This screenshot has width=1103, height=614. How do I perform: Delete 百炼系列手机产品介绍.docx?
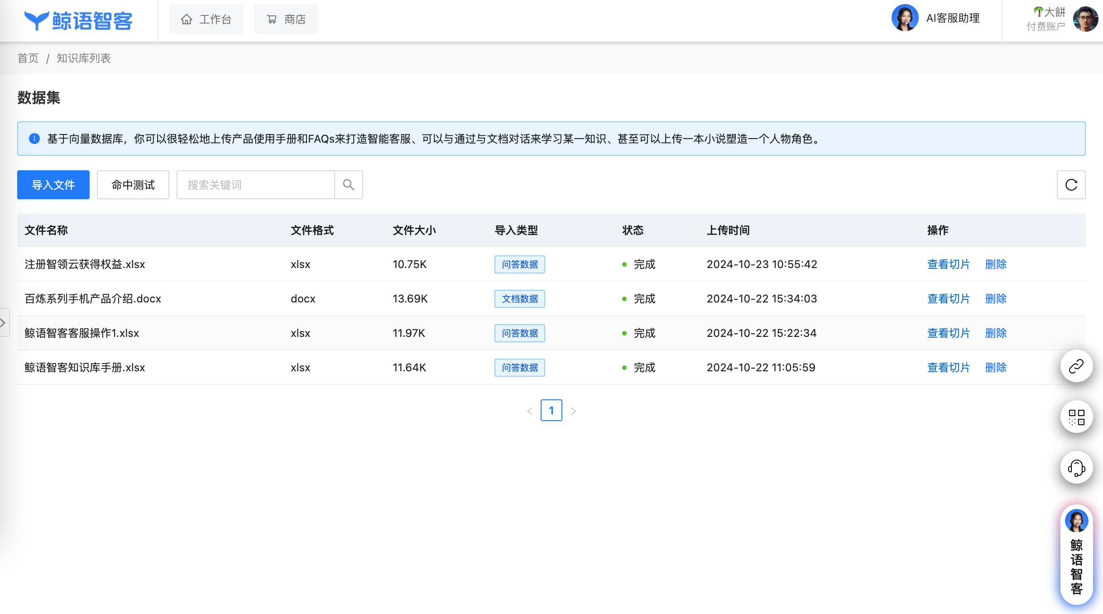tap(996, 299)
